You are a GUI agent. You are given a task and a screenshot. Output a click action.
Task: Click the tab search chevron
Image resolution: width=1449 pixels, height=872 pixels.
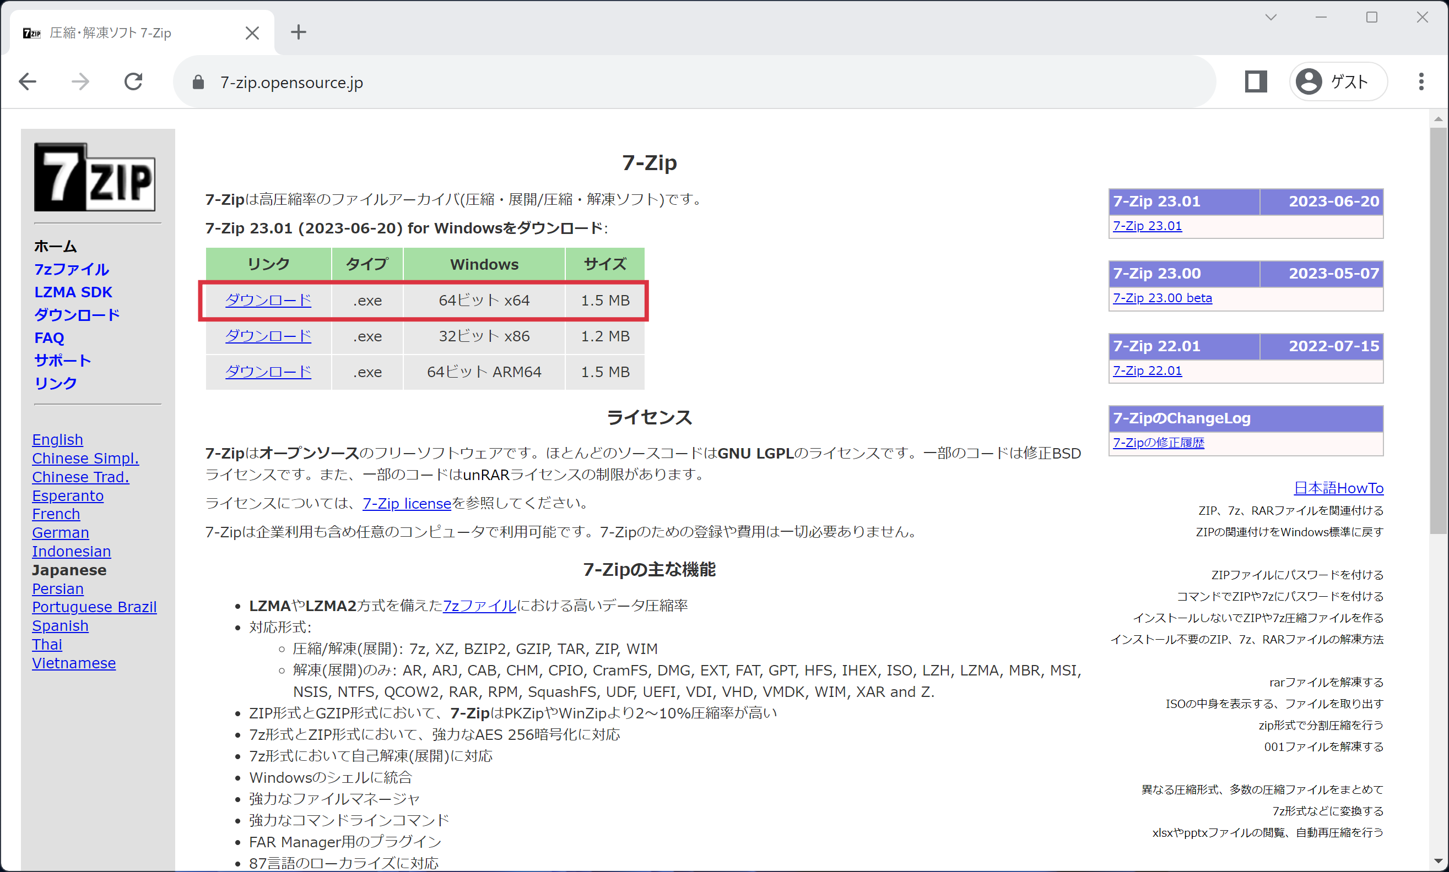1271,17
